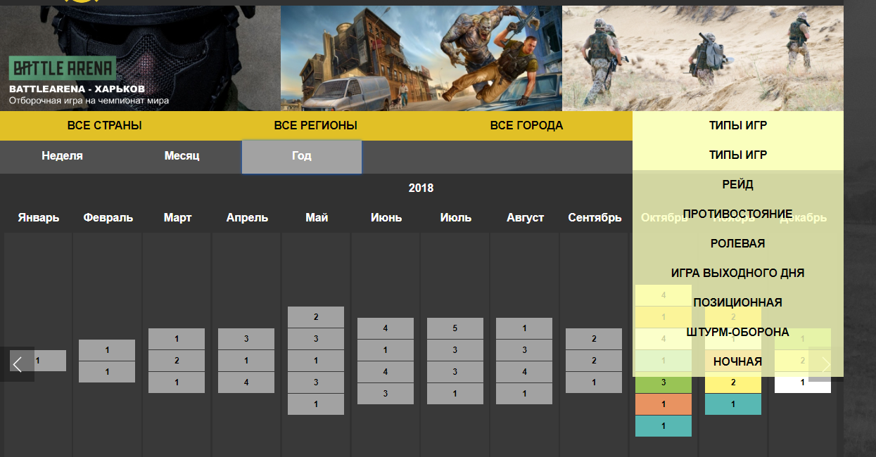Click the Март month heading
Screen dimensions: 876x457
point(177,218)
